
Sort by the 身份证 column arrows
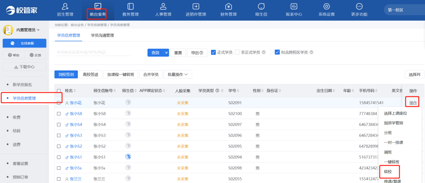point(280,91)
